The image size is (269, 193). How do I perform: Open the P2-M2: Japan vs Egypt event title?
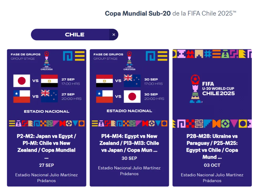(x=46, y=143)
